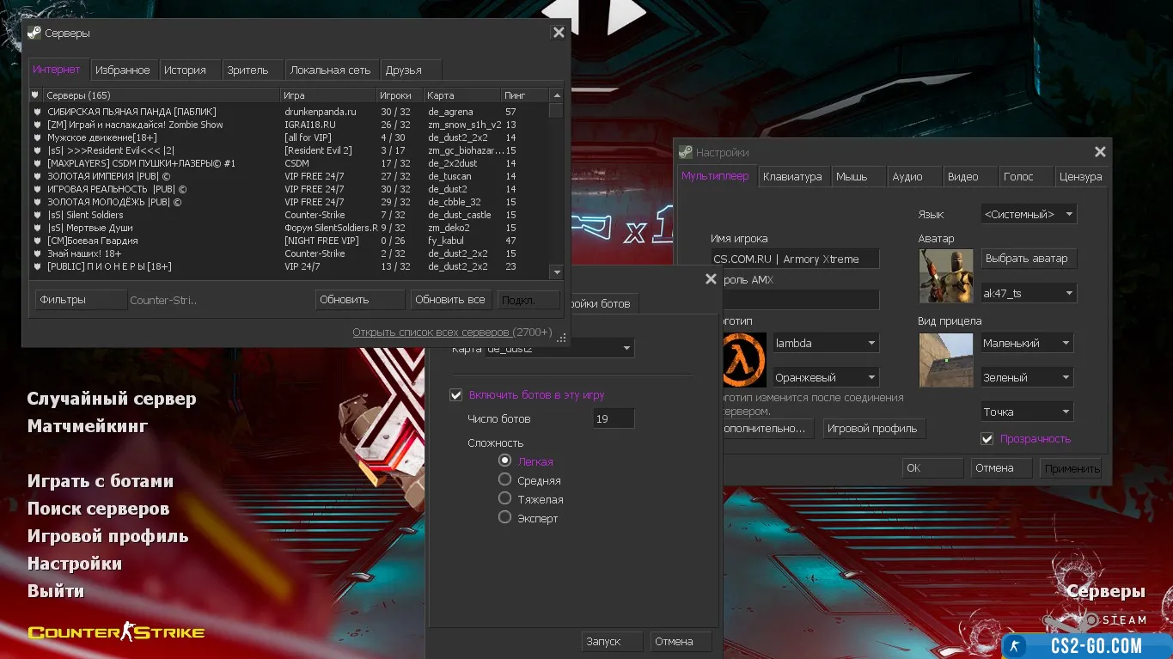
Task: Click the CS2-GO.COM badge icon
Action: (x=1016, y=646)
